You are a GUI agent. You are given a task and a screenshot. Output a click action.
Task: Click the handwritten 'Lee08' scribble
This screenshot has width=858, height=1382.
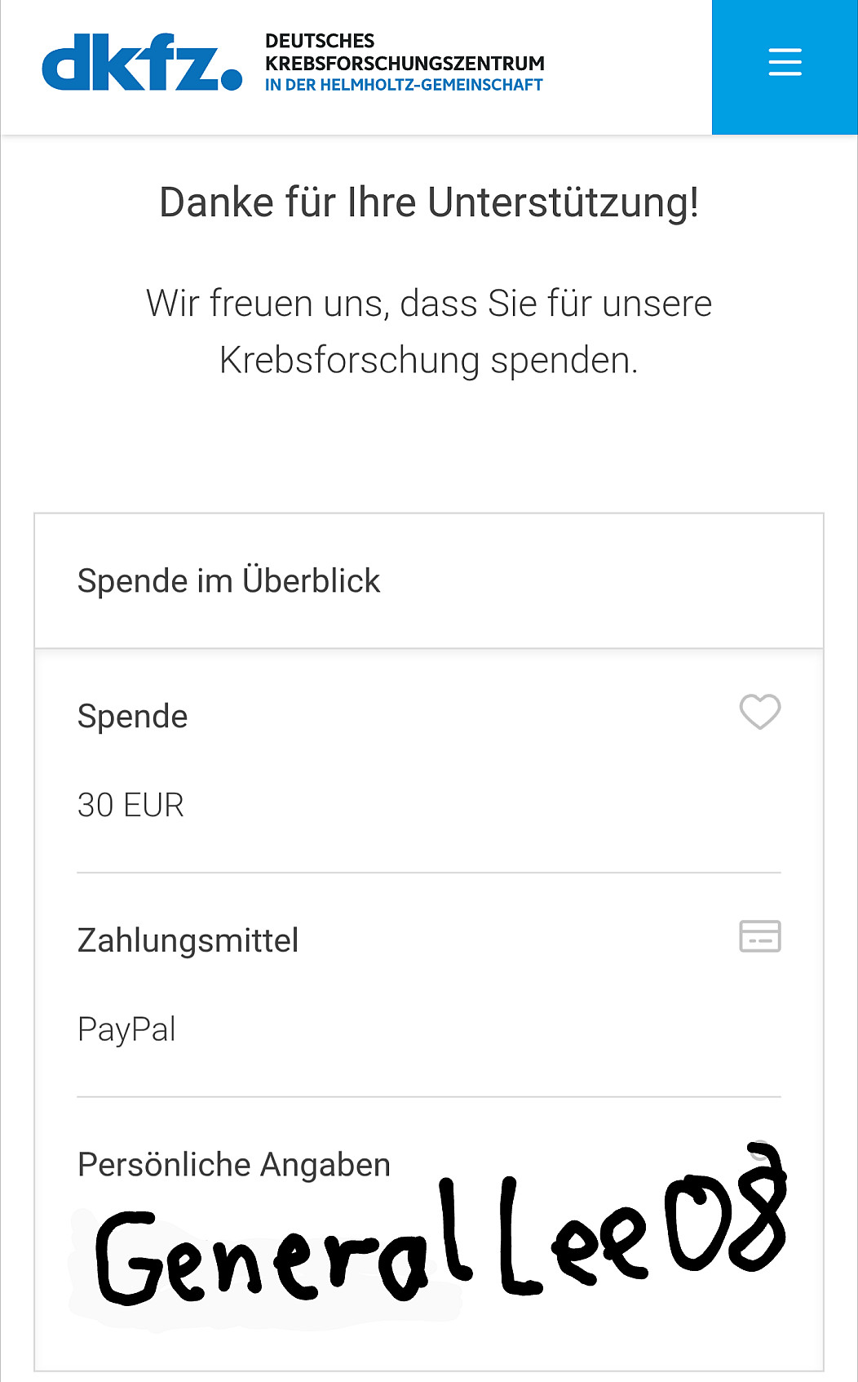point(644,1224)
